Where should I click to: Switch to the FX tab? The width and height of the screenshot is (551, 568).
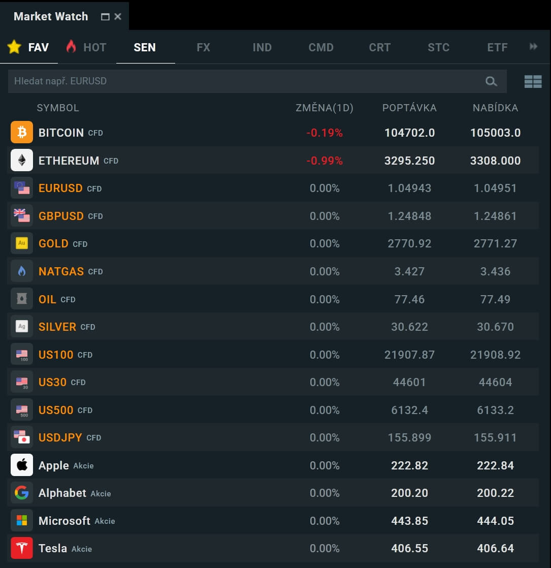pyautogui.click(x=203, y=47)
